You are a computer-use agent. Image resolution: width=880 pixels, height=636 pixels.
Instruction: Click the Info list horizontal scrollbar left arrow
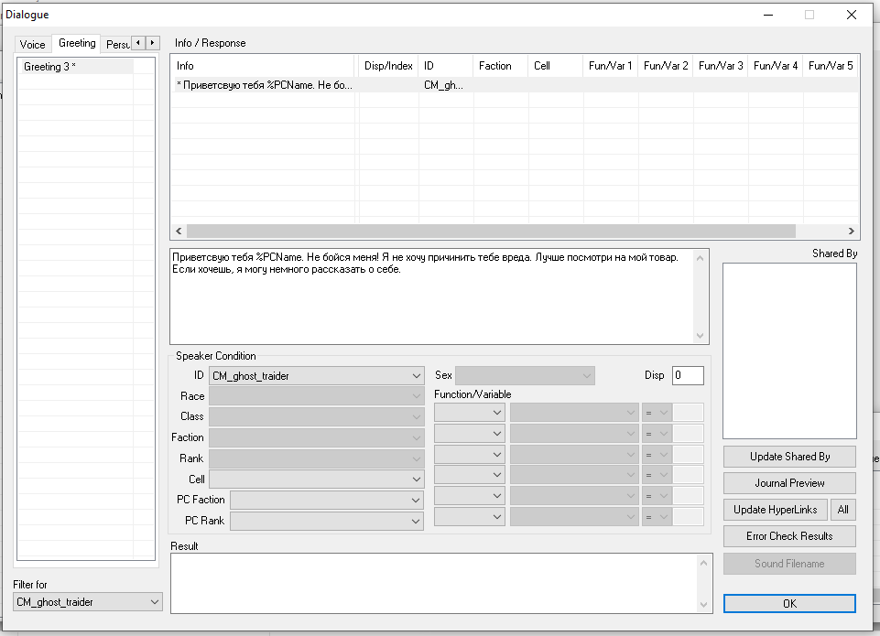click(179, 232)
